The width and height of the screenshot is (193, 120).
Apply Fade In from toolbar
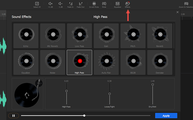point(71,4)
